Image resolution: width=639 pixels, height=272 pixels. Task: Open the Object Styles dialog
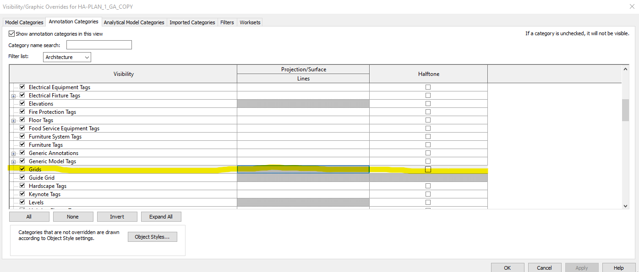click(152, 237)
